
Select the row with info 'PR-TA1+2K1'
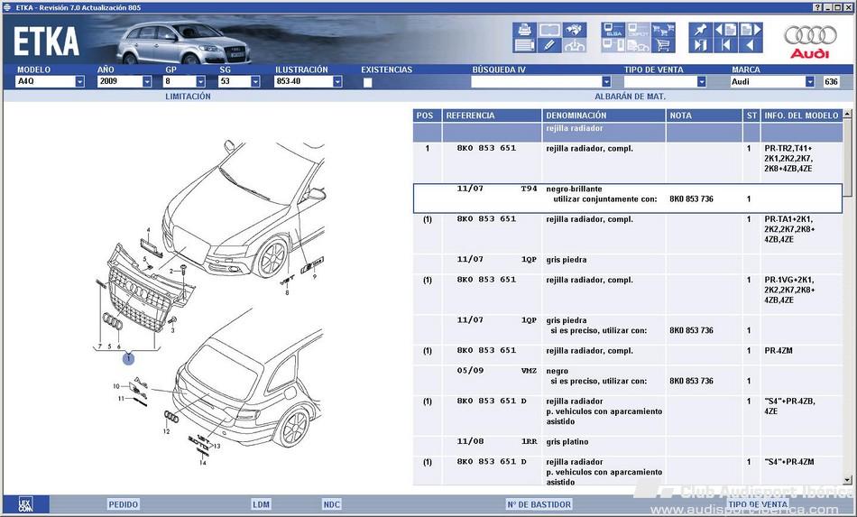click(x=628, y=234)
